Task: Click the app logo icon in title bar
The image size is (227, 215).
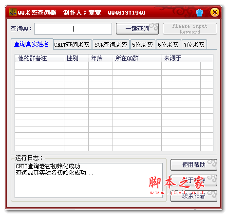Action: [x=13, y=12]
